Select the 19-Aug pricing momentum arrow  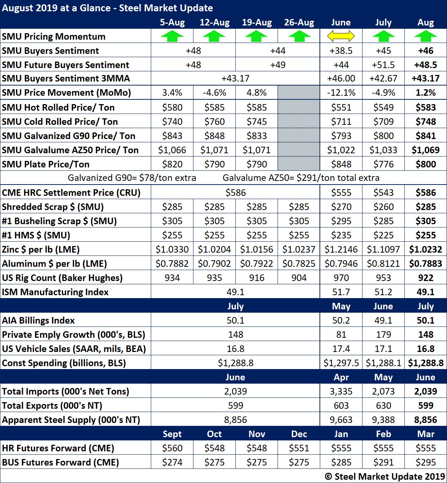pos(256,36)
